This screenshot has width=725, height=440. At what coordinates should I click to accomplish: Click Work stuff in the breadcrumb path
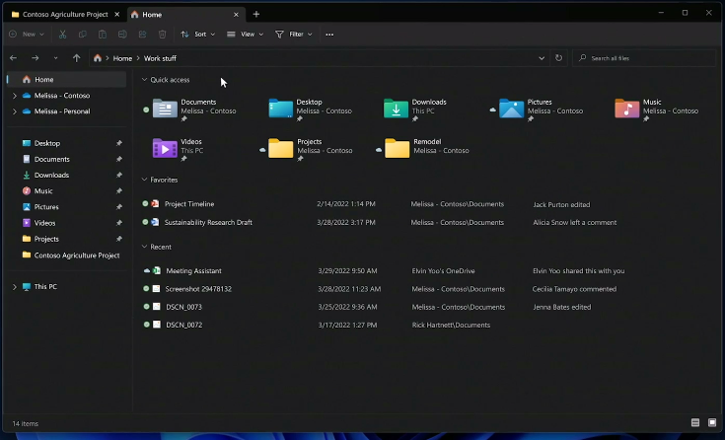[x=160, y=58]
